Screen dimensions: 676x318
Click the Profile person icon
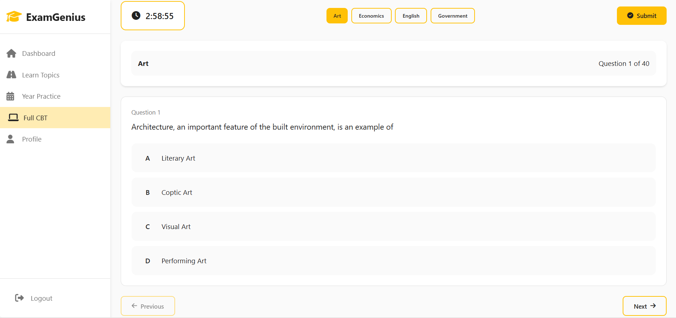[x=10, y=139]
